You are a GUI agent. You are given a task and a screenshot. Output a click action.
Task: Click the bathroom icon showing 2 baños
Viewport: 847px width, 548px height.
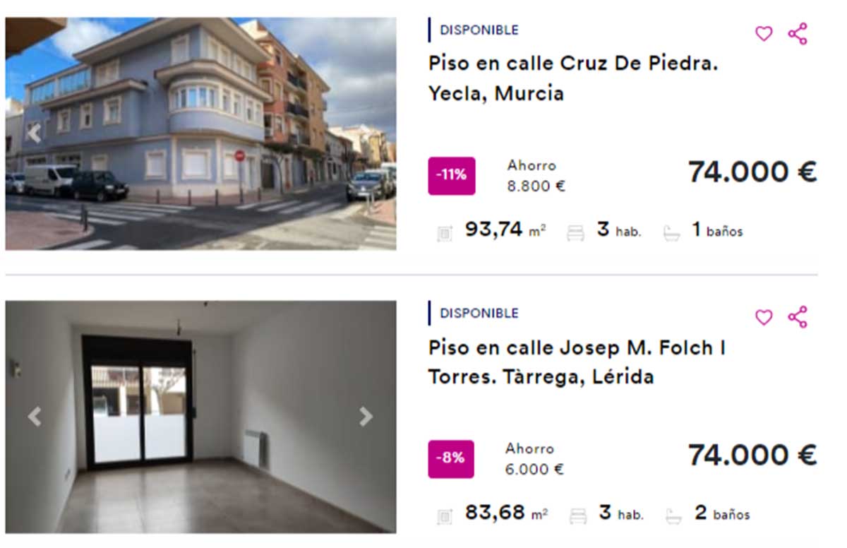point(669,513)
